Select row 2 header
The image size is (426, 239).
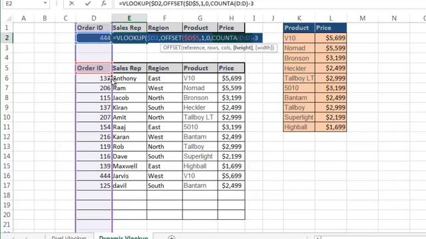[x=7, y=38]
